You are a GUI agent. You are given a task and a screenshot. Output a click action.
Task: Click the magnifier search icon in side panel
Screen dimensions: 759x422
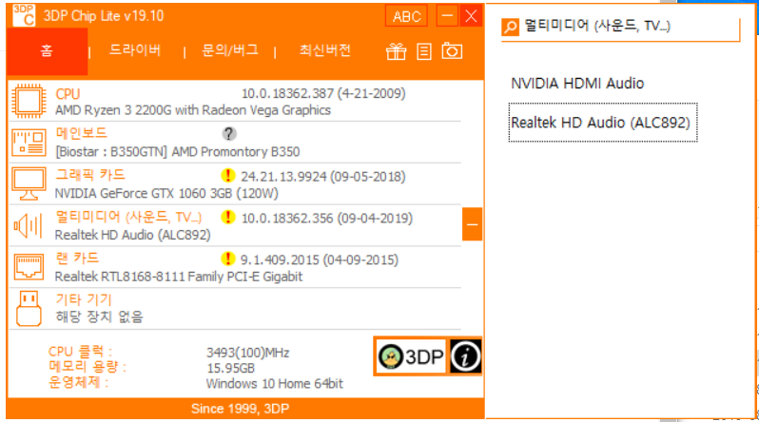(510, 27)
